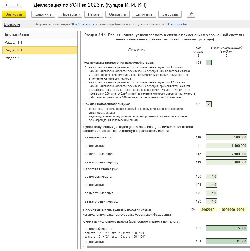Click line 112 income field 2 100 000
Image resolution: width=250 pixels, height=251 pixels.
(226, 154)
